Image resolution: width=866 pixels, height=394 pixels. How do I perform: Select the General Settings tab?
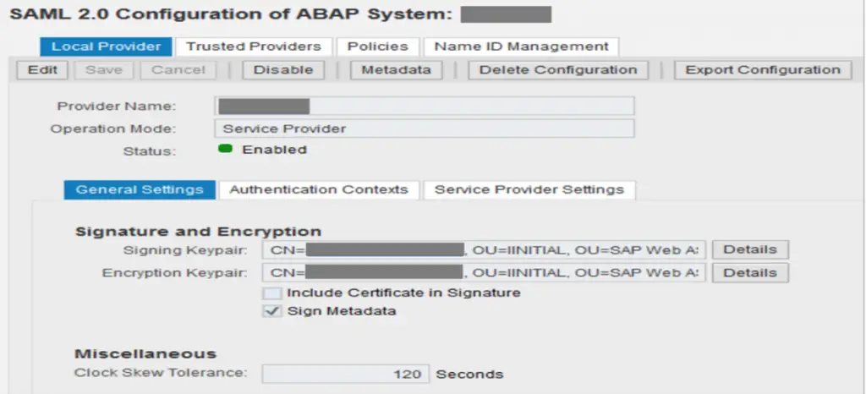140,190
